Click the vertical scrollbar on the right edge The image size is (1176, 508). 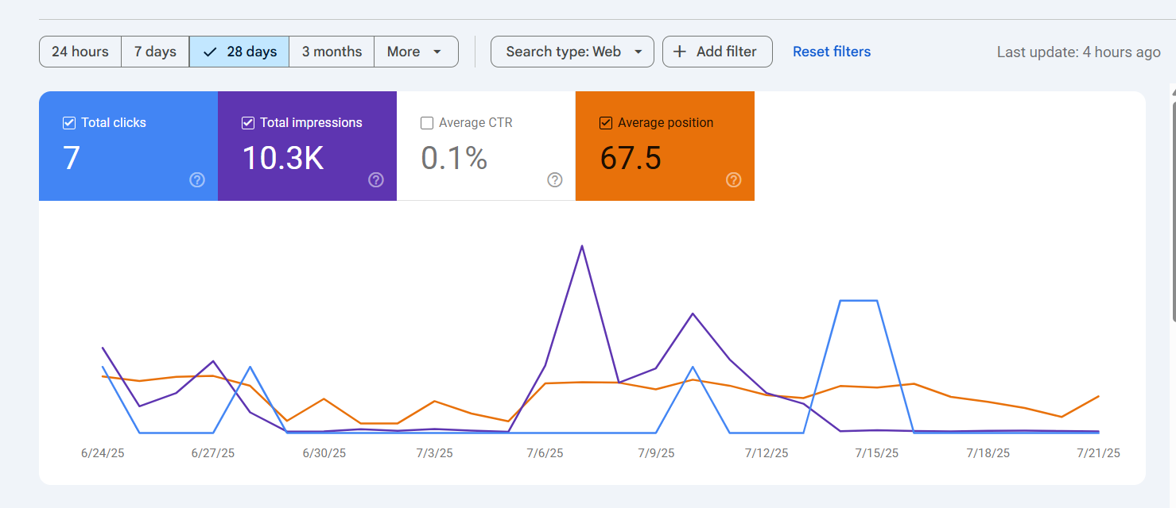coord(1174,206)
